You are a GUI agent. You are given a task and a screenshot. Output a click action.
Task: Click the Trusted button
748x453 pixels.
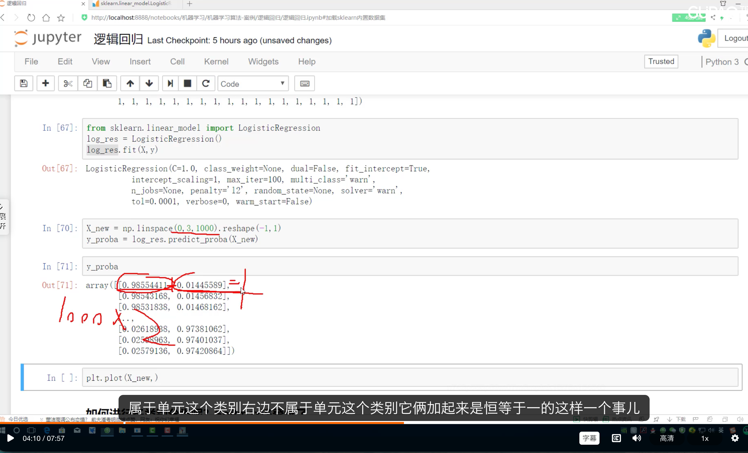[661, 61]
